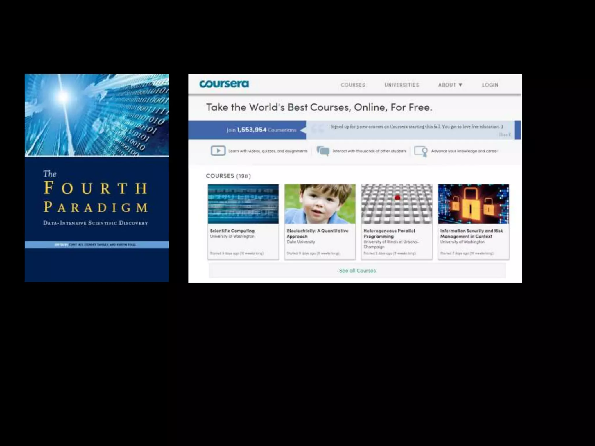
Task: Open Scientific Computing course thumbnail
Action: 243,204
